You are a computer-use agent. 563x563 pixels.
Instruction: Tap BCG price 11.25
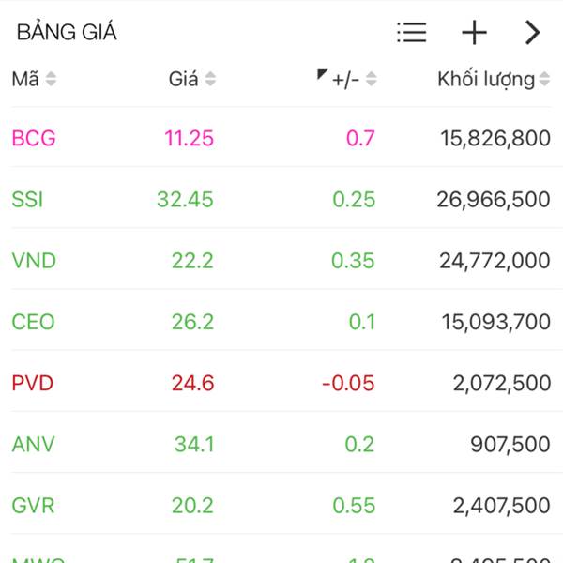coord(189,138)
